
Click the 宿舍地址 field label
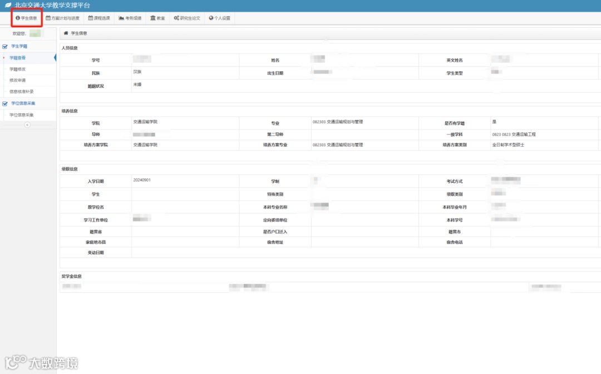pos(275,242)
